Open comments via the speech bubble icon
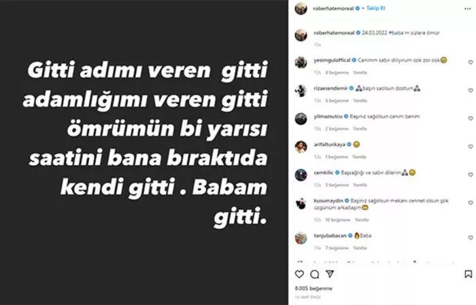 click(314, 274)
